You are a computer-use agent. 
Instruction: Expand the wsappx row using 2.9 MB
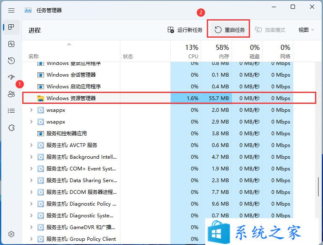click(x=31, y=122)
